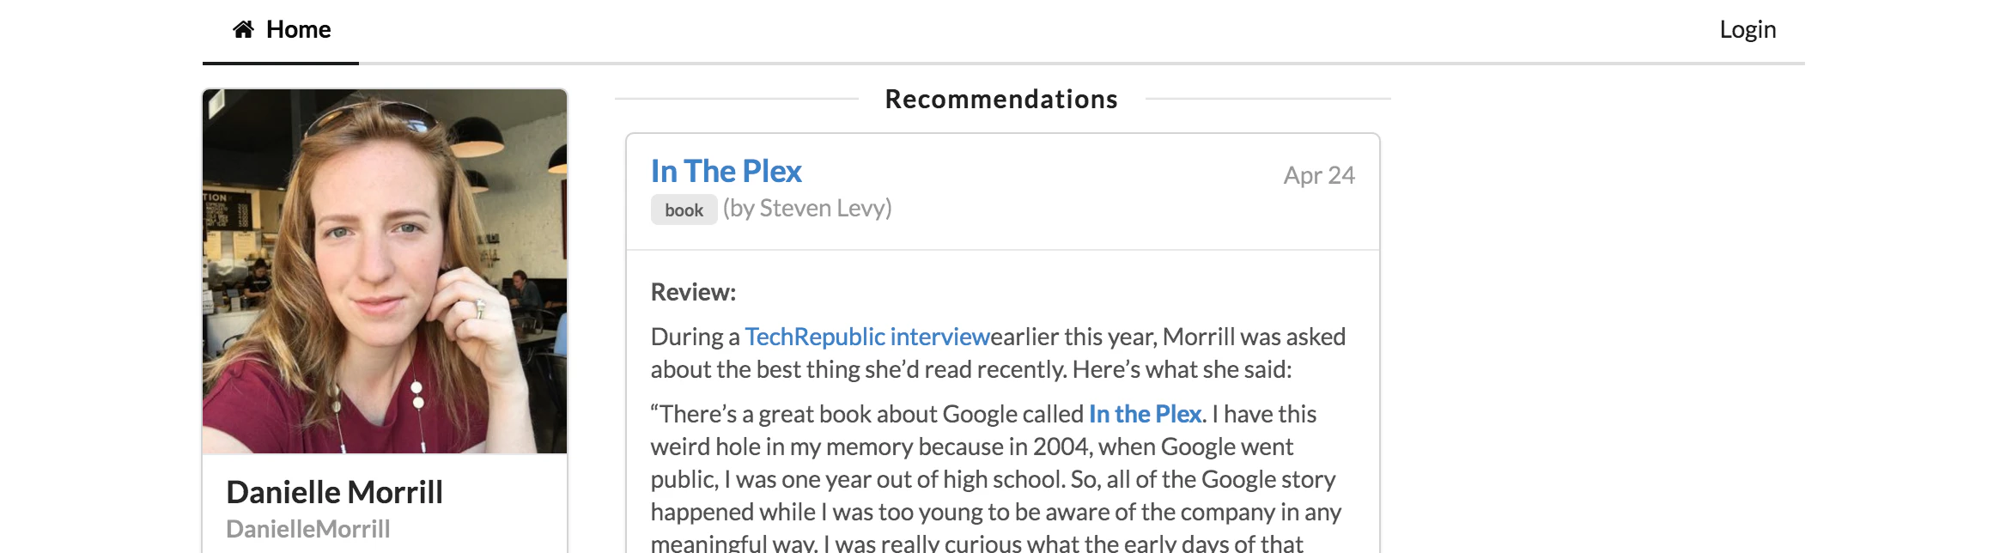Click the house icon beside Home

pos(243,30)
